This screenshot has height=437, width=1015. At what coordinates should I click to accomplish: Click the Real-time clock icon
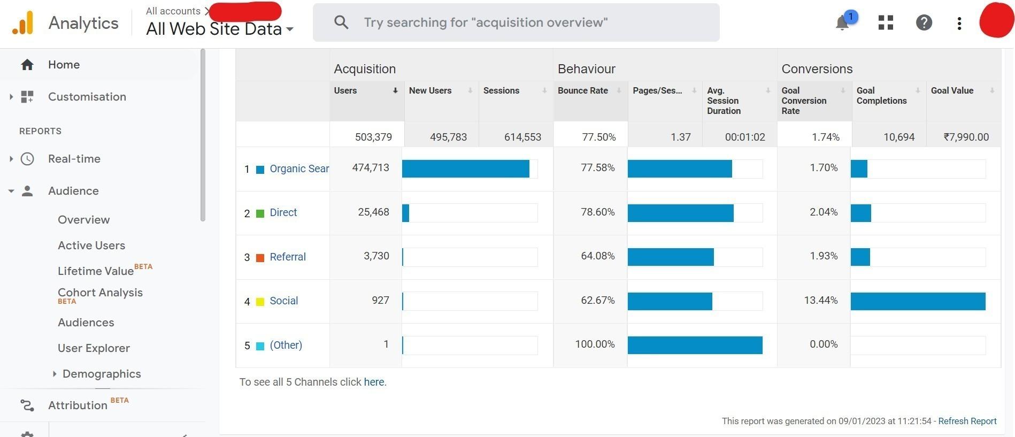pos(27,159)
